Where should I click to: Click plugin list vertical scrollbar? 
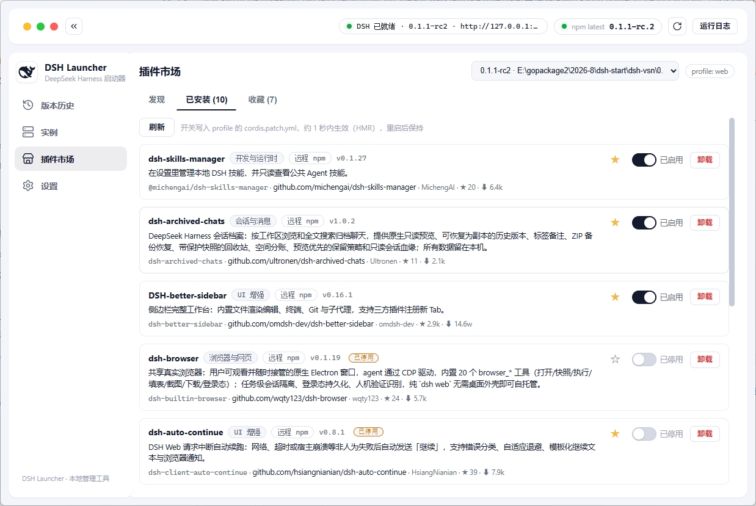(732, 212)
